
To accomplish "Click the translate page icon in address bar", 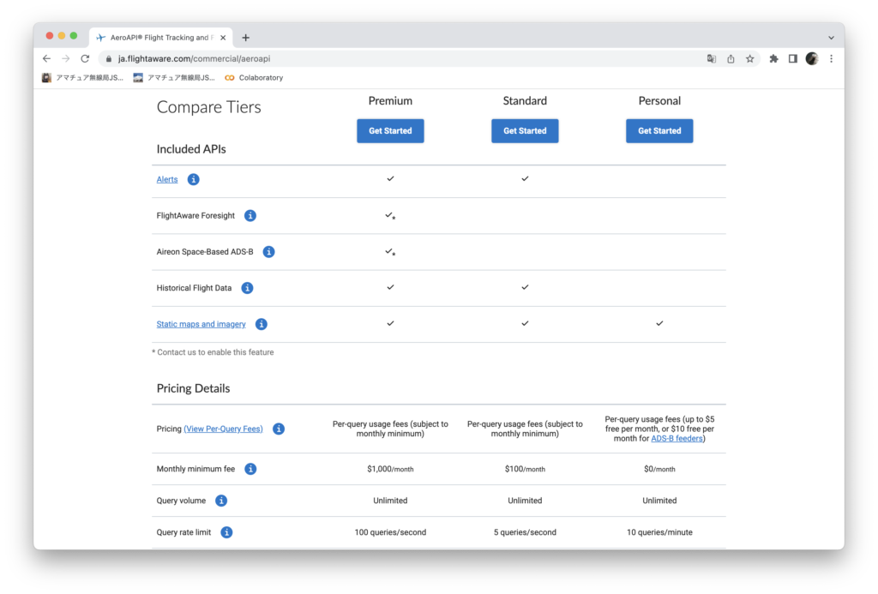I will pyautogui.click(x=711, y=59).
